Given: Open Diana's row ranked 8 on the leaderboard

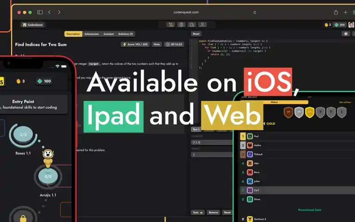Looking at the screenshot, I should tap(298, 199).
